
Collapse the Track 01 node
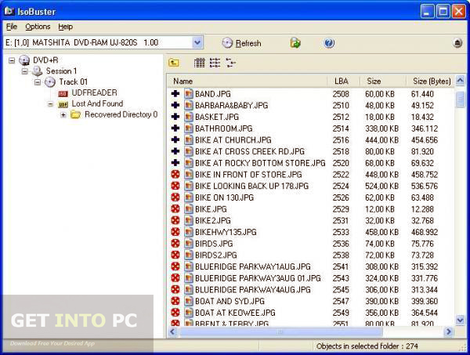pyautogui.click(x=38, y=82)
